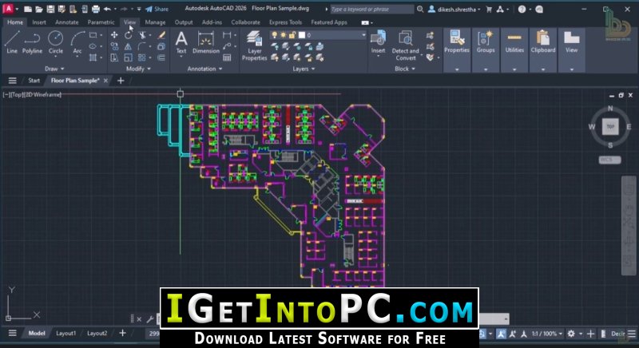Open the Express Tools tab
The width and height of the screenshot is (639, 348).
tap(285, 22)
